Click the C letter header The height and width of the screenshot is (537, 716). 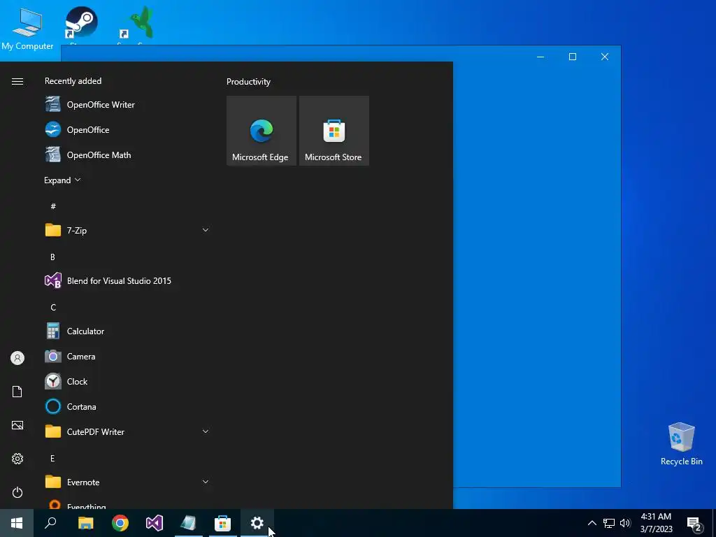tap(53, 308)
